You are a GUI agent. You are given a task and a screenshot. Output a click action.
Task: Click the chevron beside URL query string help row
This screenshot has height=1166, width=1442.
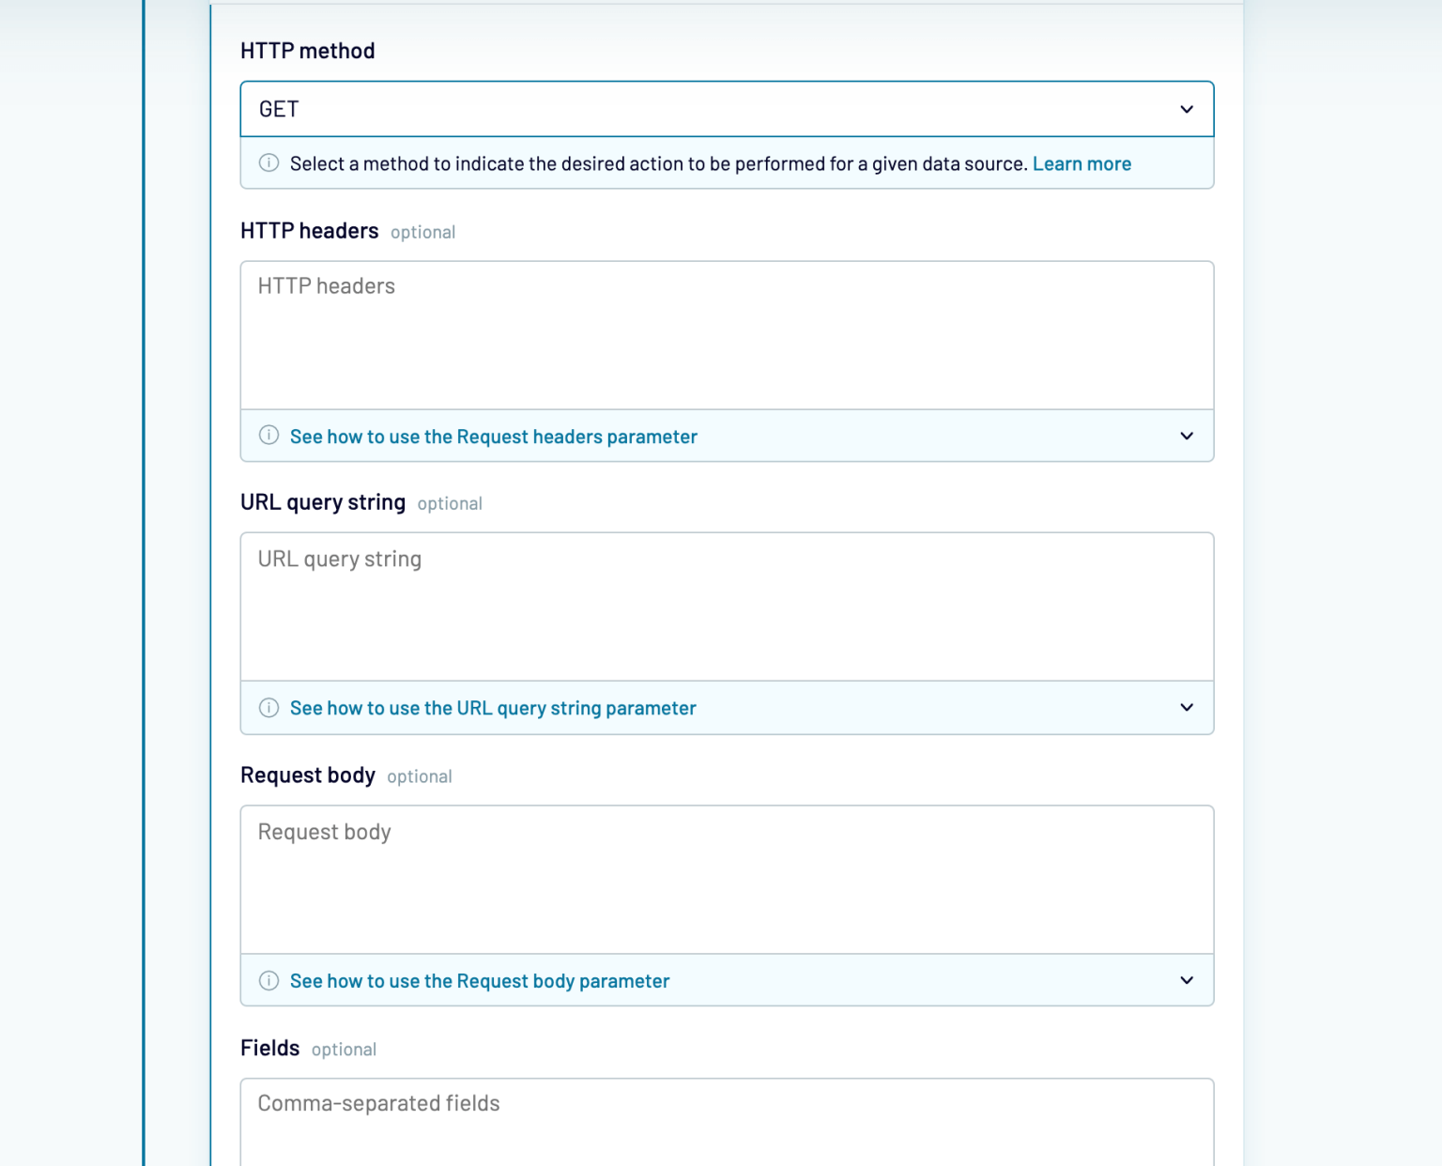1186,708
